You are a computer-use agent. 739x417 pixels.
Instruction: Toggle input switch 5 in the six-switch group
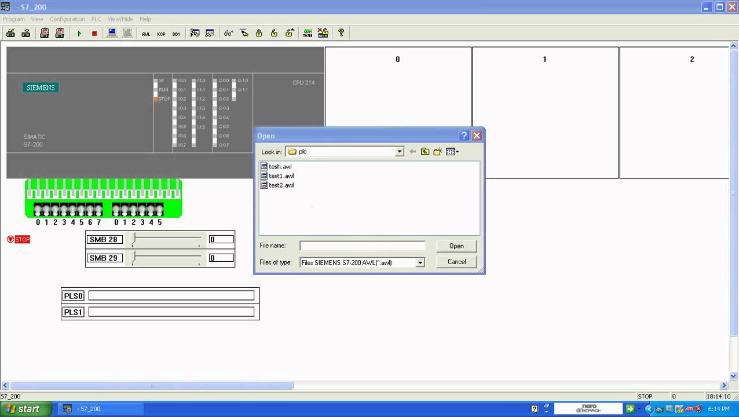(159, 209)
